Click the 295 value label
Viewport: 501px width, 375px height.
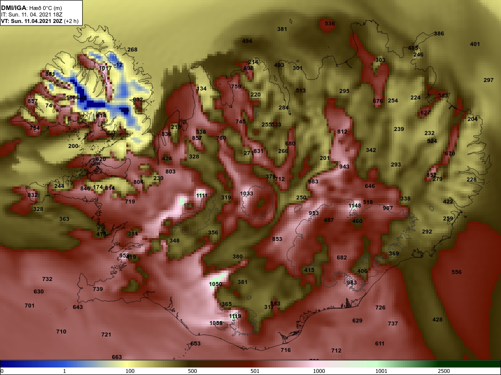pyautogui.click(x=344, y=91)
